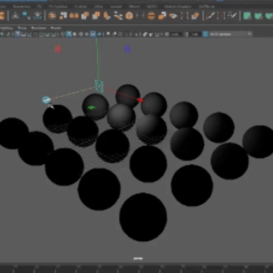
Task: Toggle the highlighted Smooth Shade All button
Action: click(x=69, y=34)
